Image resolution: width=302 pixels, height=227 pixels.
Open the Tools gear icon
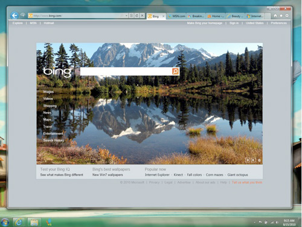[x=287, y=16]
